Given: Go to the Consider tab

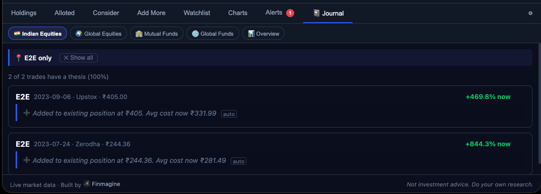Looking at the screenshot, I should tap(106, 13).
